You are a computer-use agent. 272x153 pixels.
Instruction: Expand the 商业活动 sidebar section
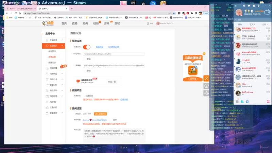tap(62, 90)
